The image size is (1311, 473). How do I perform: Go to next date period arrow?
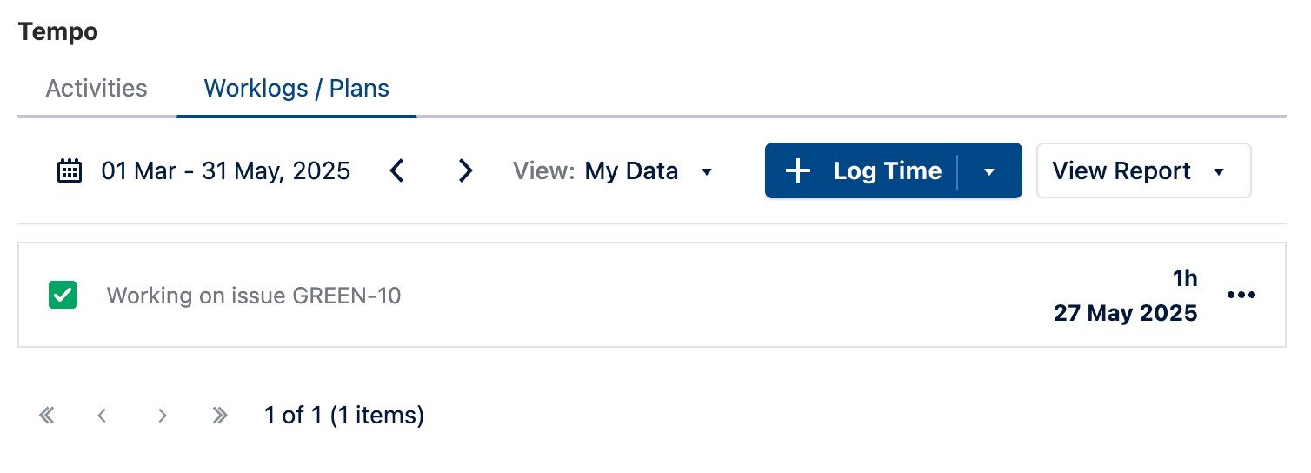point(466,170)
